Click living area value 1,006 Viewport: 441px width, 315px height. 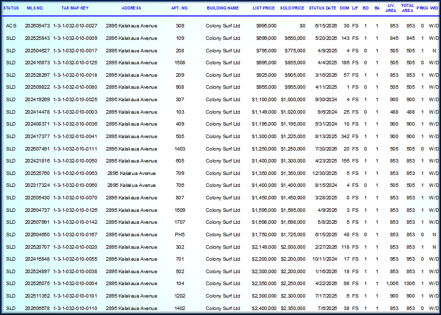(393, 284)
